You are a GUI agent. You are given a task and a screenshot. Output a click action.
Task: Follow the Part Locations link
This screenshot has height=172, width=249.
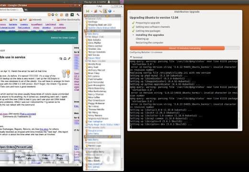coord(24,28)
